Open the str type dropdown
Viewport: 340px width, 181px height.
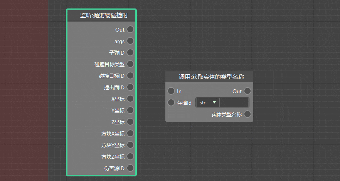(x=207, y=103)
